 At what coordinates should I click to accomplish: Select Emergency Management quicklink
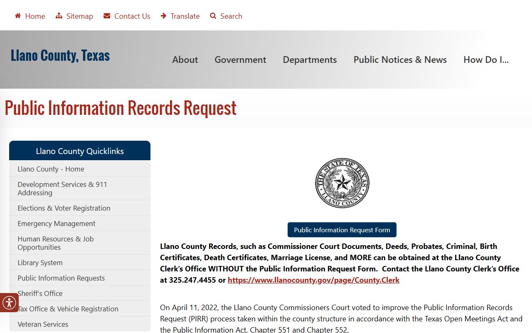tap(80, 224)
